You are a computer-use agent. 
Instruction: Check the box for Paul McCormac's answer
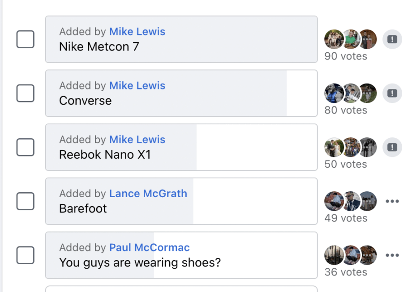(x=25, y=255)
